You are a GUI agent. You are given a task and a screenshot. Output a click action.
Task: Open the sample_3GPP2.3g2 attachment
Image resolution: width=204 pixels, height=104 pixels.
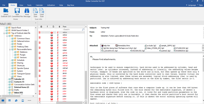(x=167, y=46)
